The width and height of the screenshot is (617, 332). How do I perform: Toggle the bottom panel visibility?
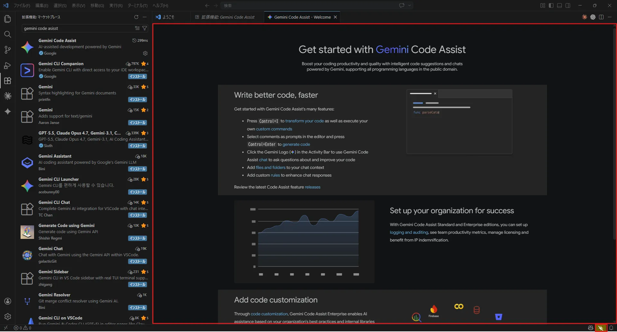point(559,5)
